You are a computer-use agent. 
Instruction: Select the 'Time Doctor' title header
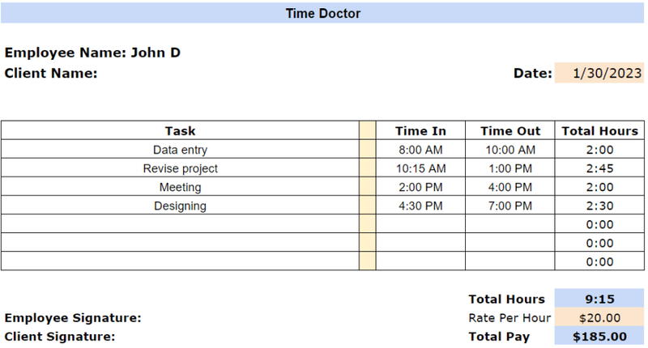pos(322,13)
